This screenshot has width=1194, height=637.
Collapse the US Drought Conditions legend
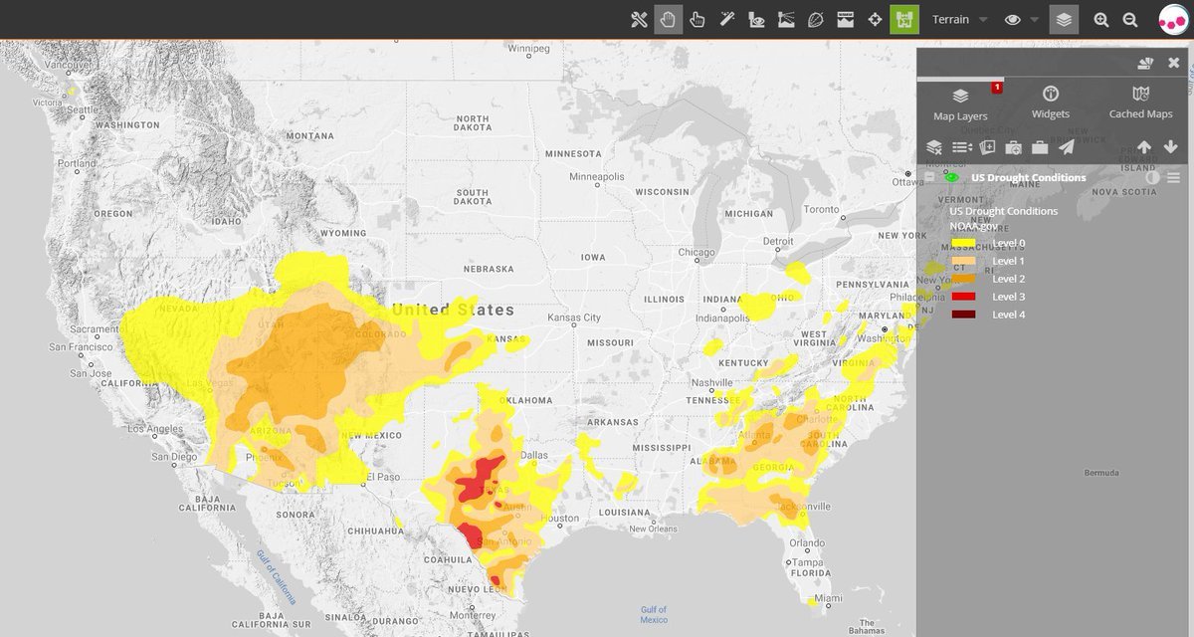coord(929,178)
